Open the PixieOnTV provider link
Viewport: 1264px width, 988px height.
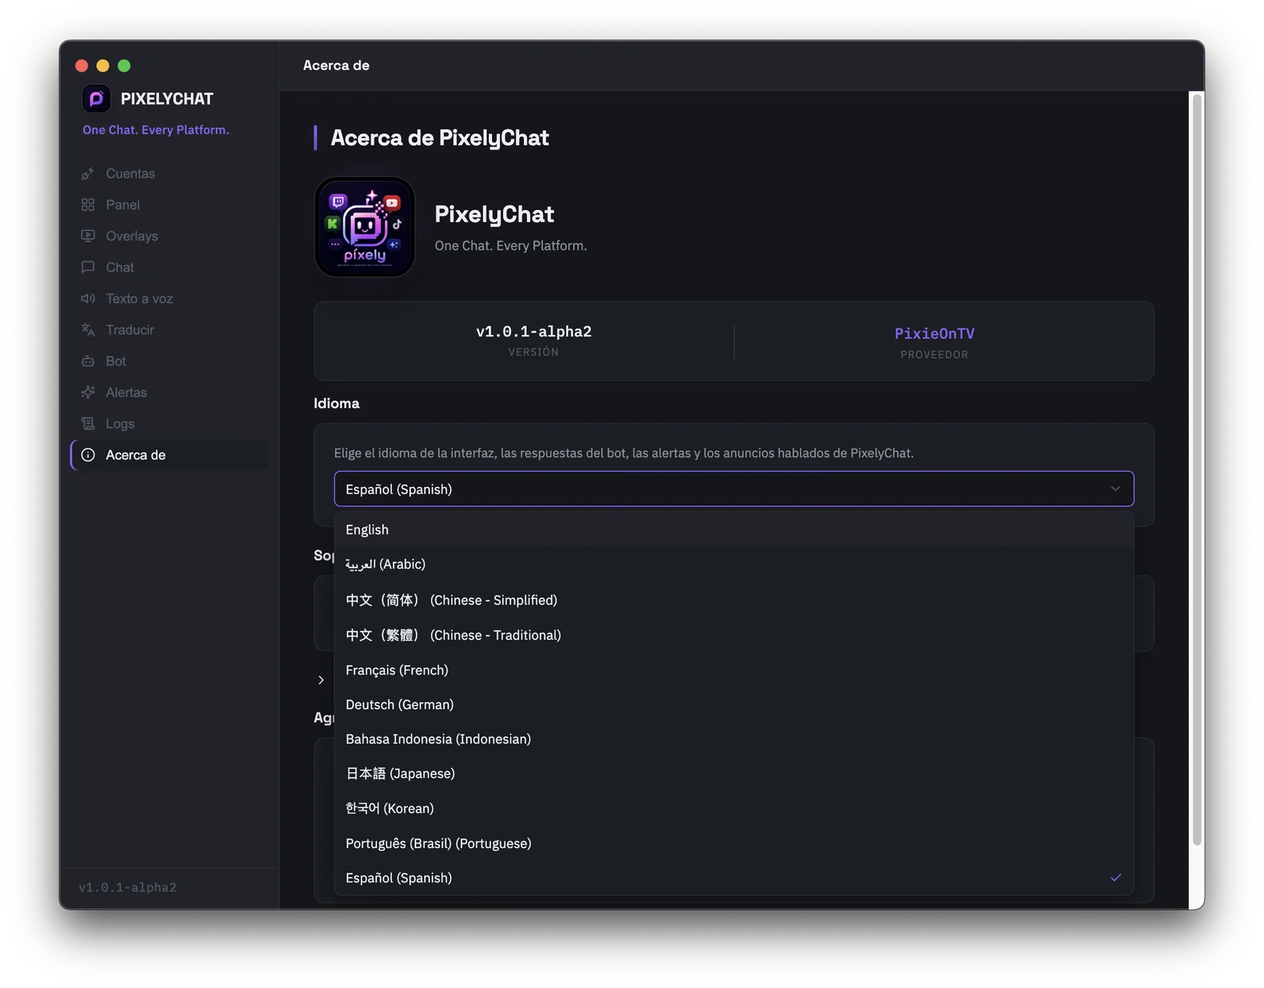[x=935, y=333]
